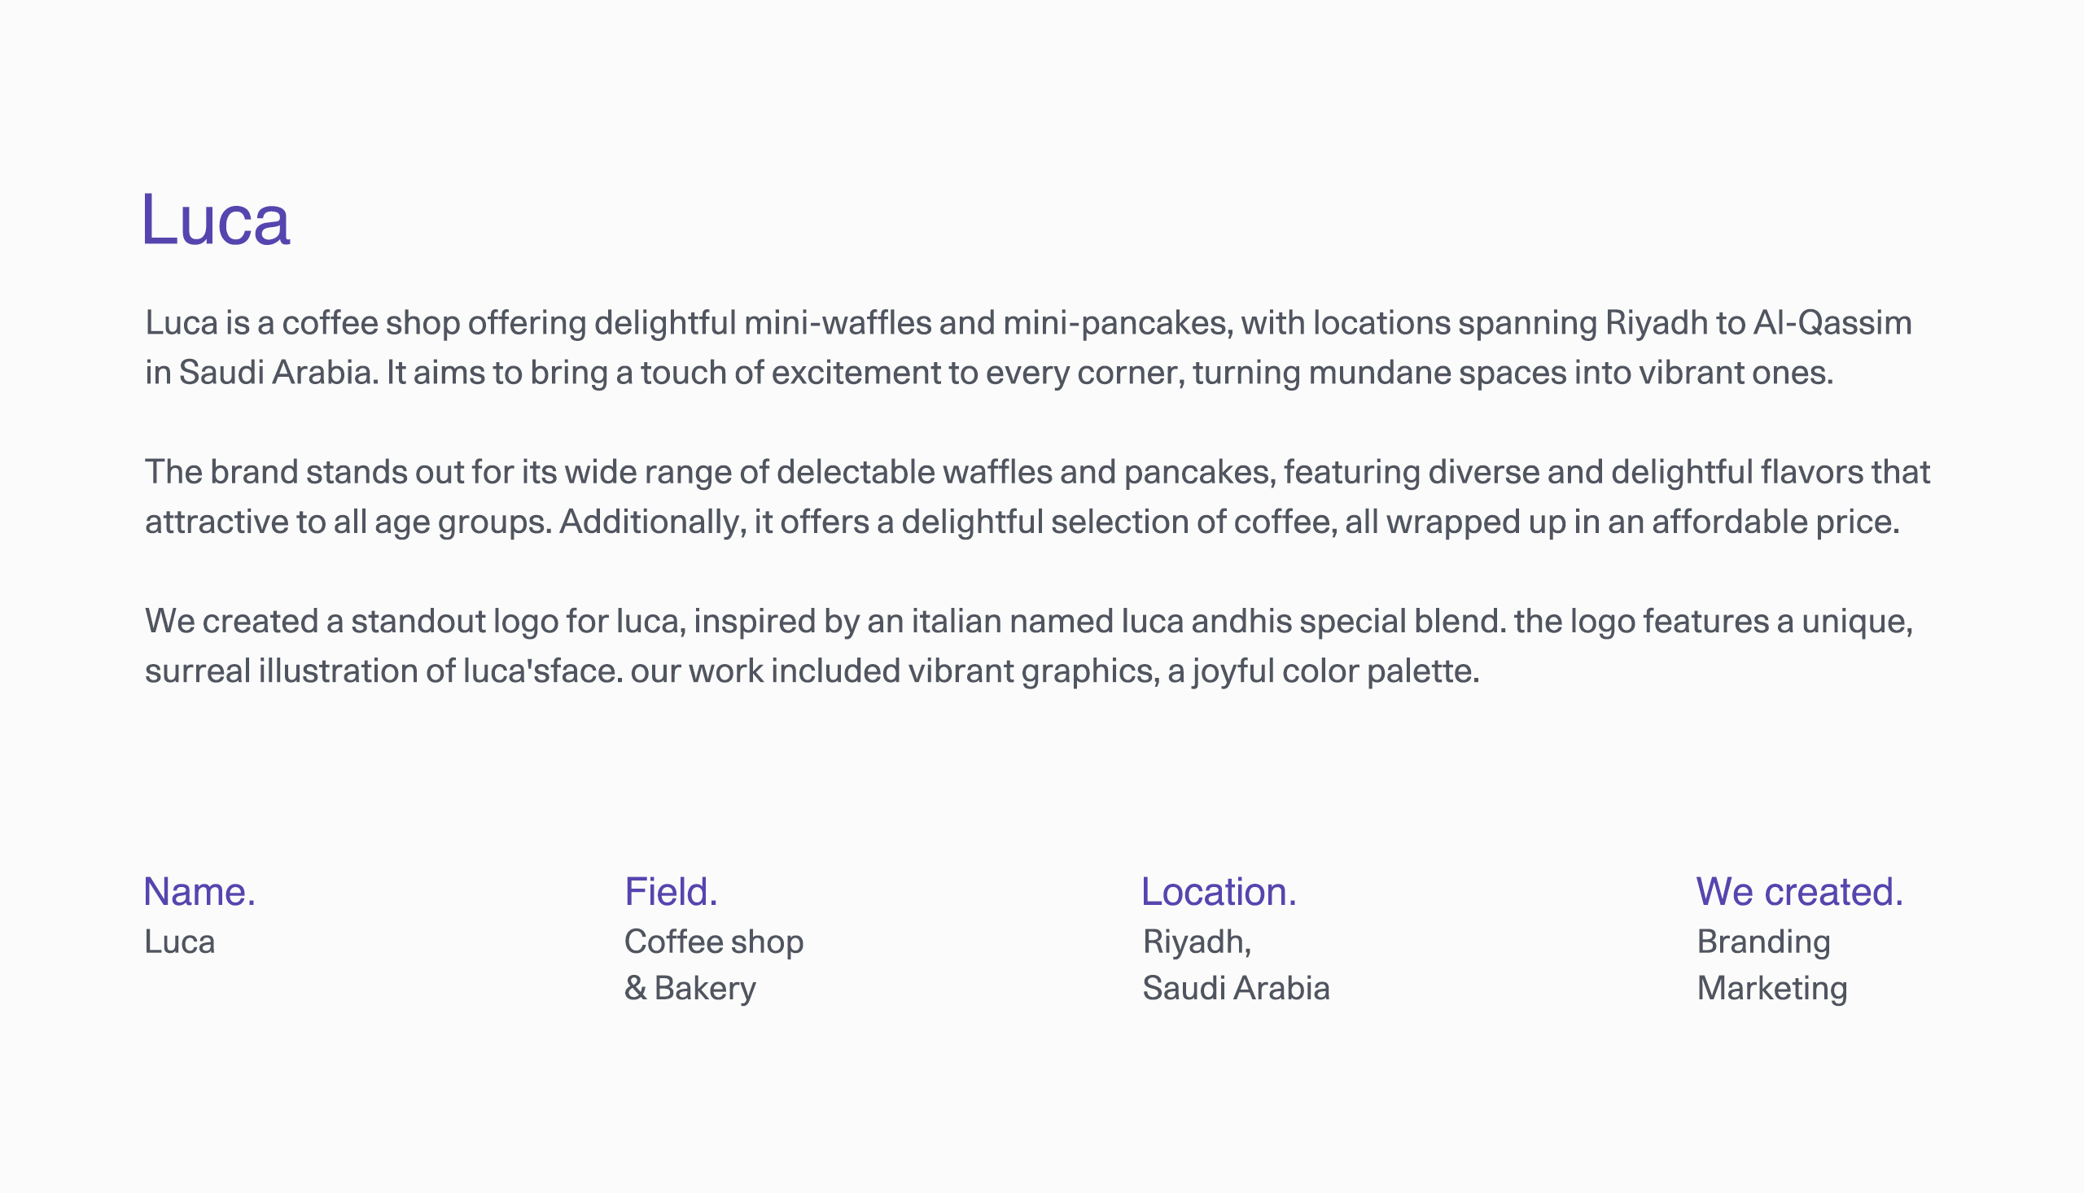Click the "Luca" value under Name
Screen dimensions: 2084x1193
point(179,942)
